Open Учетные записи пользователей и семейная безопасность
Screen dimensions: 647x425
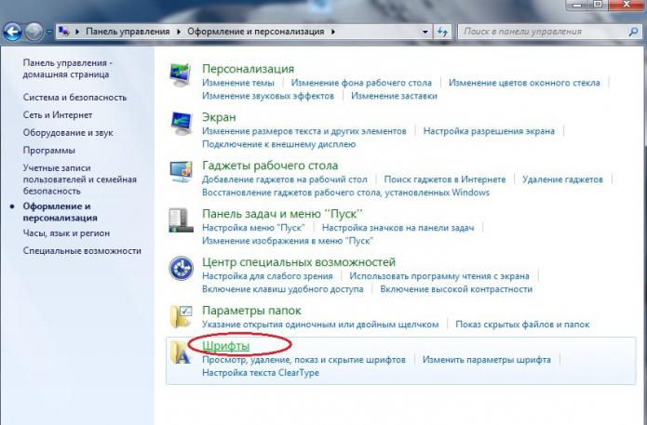pos(80,179)
